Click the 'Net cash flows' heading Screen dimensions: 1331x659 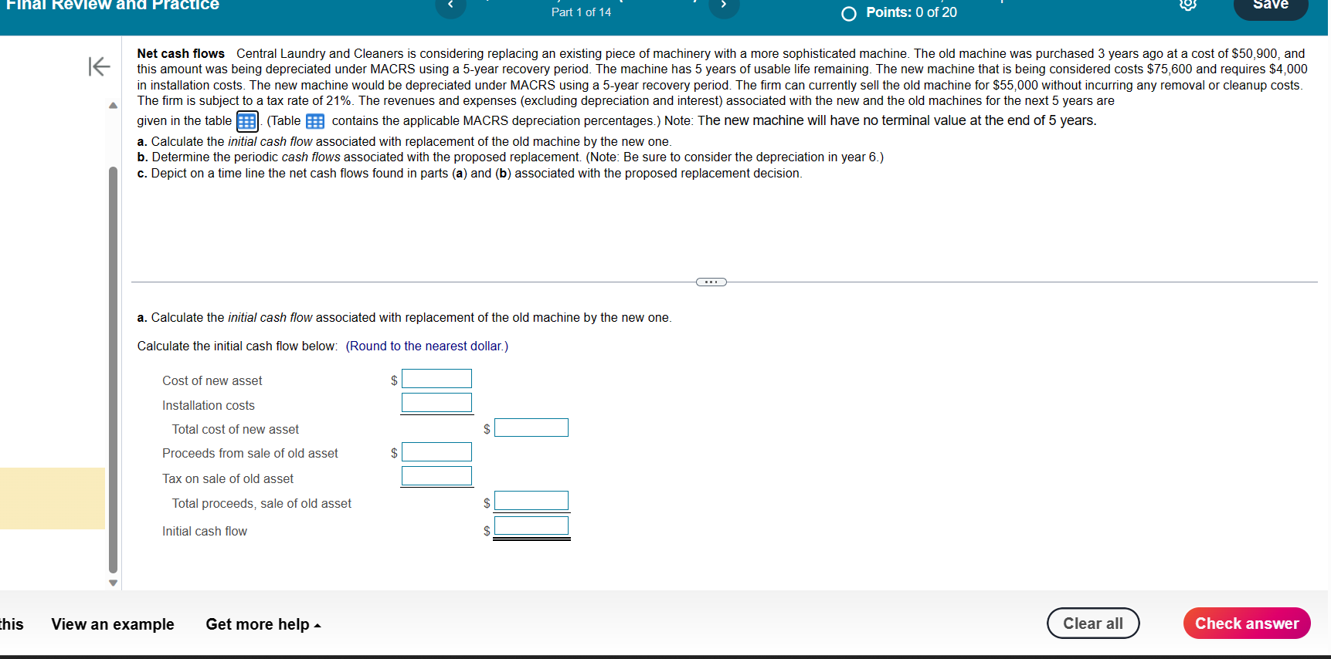click(x=181, y=54)
